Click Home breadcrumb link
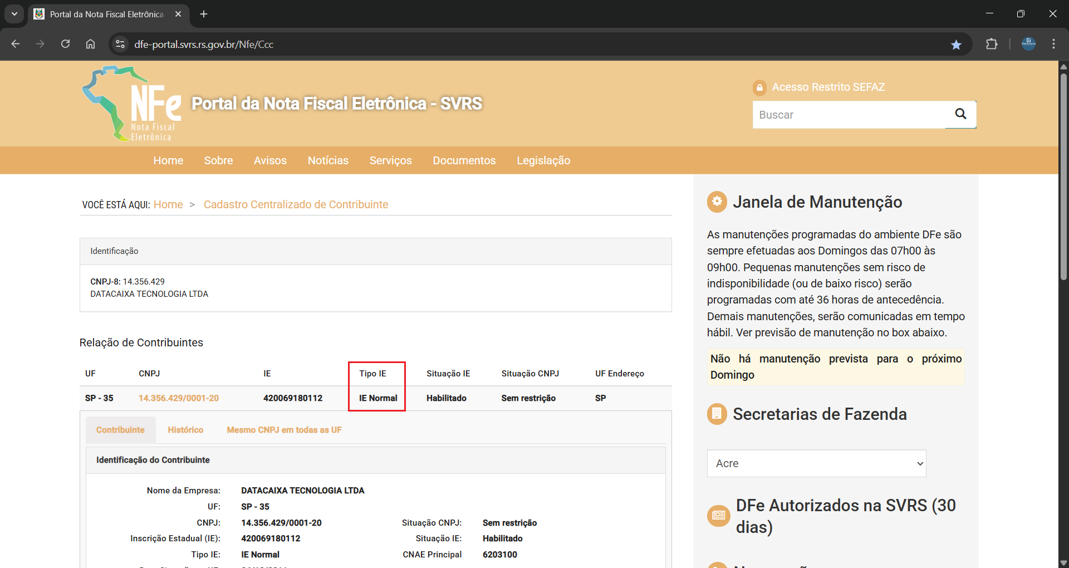This screenshot has height=568, width=1069. click(x=168, y=204)
